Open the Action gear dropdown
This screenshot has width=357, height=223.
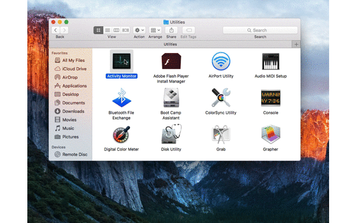[x=139, y=30]
